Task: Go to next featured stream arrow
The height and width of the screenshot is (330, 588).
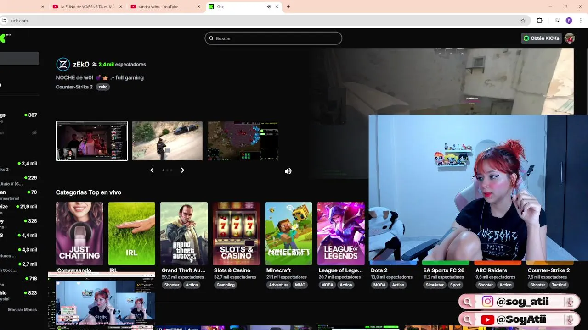Action: (x=182, y=170)
